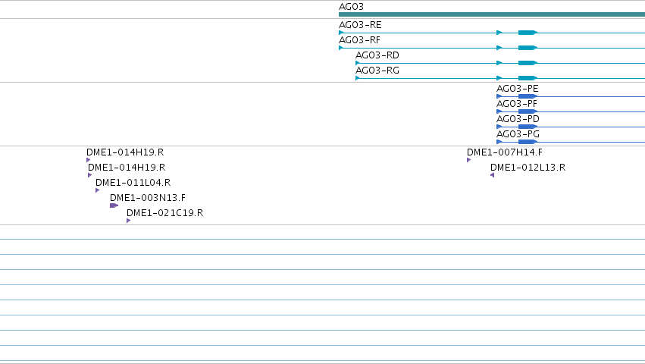Click the DME1-021C19.R arrow marker
The width and height of the screenshot is (645, 364).
[128, 221]
